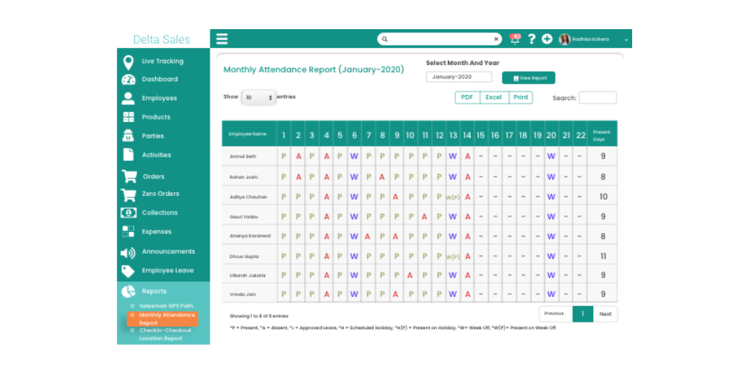This screenshot has height=374, width=749.
Task: Click the Live Tracking pin icon
Action: (128, 63)
